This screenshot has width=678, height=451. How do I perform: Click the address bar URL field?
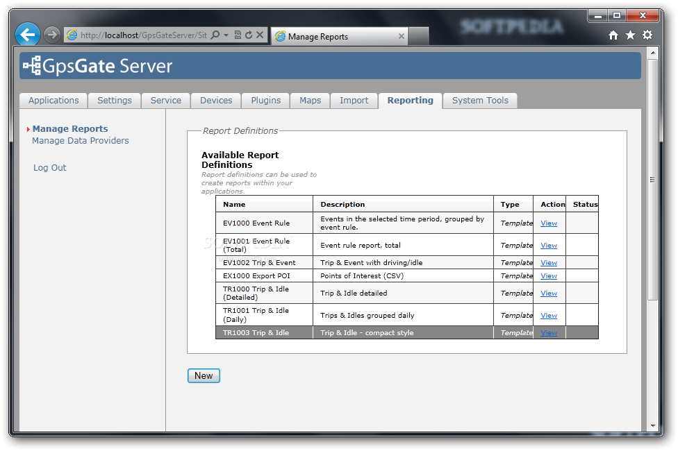coord(143,35)
